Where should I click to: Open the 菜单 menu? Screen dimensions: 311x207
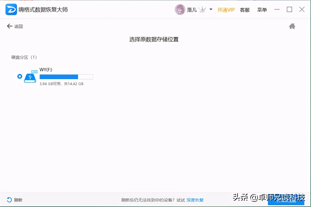(x=262, y=10)
